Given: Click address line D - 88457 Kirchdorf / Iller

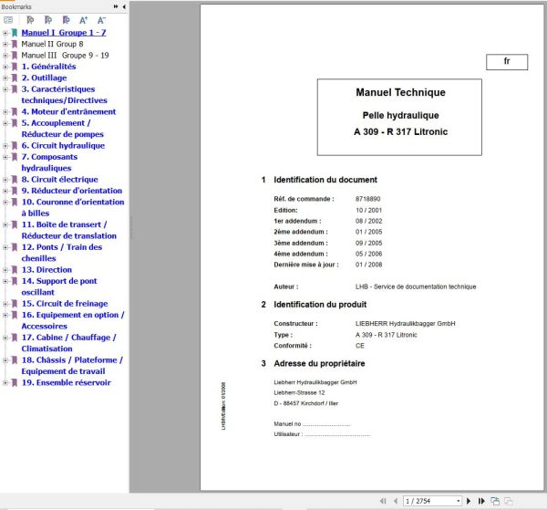Looking at the screenshot, I should pyautogui.click(x=306, y=403).
